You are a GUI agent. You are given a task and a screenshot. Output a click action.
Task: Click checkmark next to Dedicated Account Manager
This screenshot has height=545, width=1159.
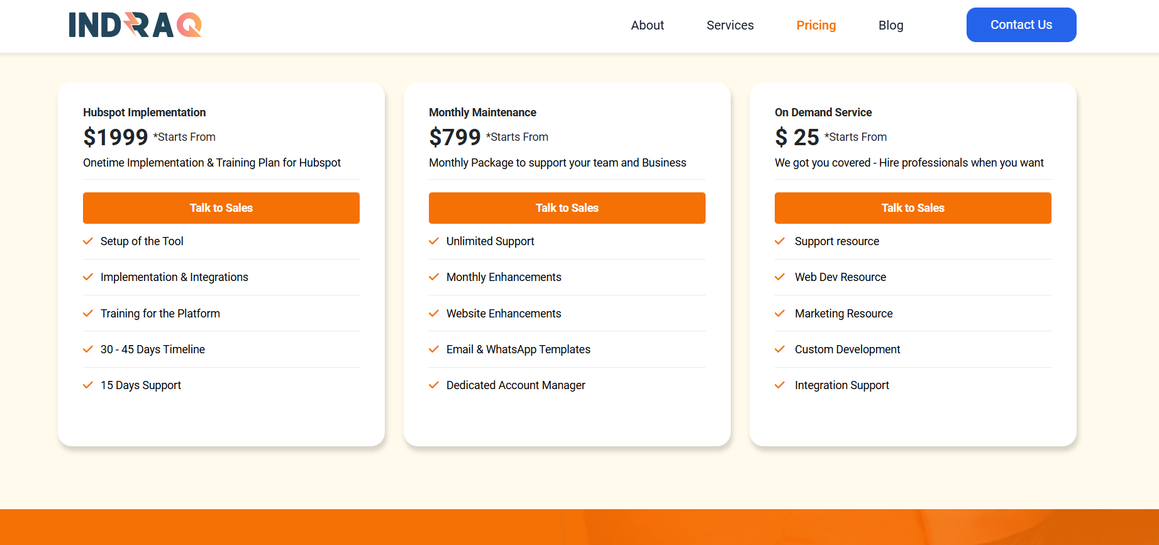point(434,385)
